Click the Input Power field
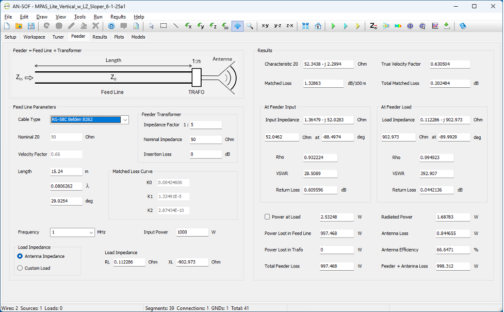504x312 pixels. coord(192,232)
